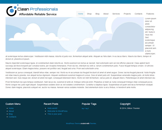
Task: Select tag 1 under Popular Tags
Action: (x=83, y=108)
